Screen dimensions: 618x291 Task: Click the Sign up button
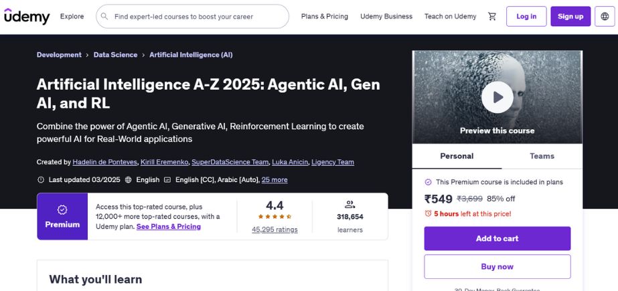point(570,17)
